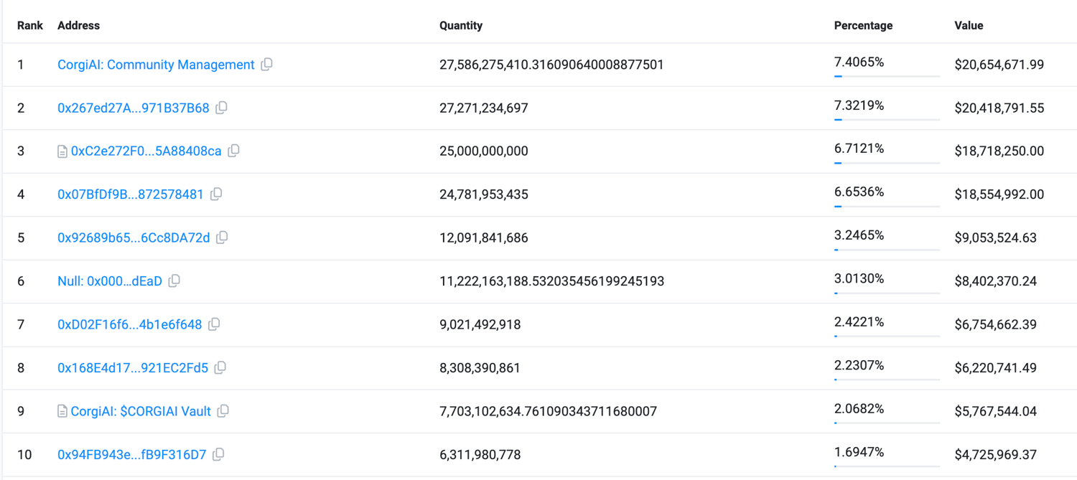
Task: Open the CorgiAI Community Management holder page
Action: coord(155,65)
